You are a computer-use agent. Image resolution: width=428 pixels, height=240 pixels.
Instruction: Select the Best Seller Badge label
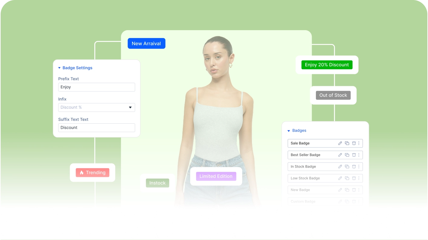click(305, 155)
